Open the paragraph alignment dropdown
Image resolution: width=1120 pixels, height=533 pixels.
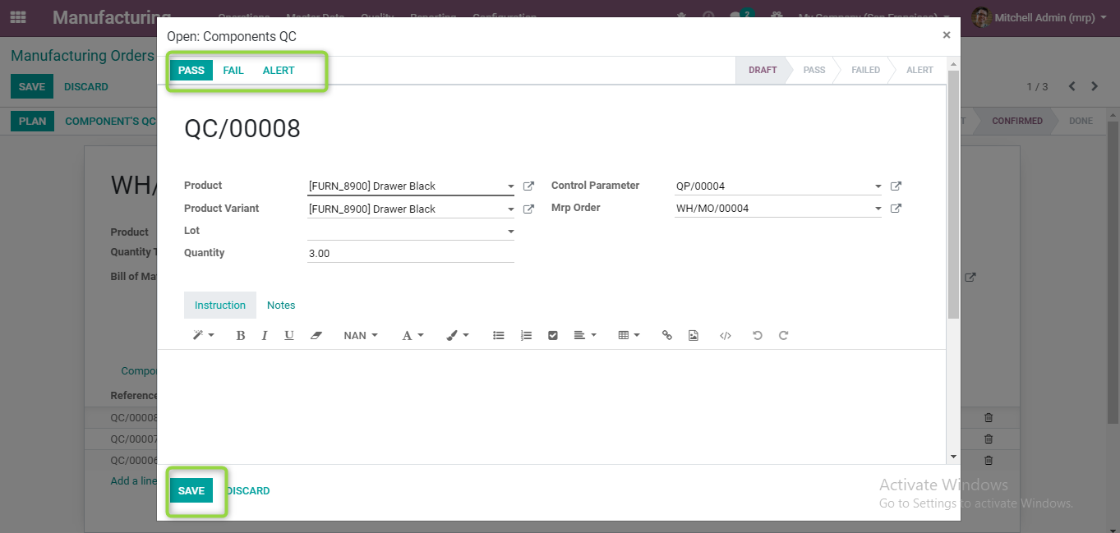(x=585, y=335)
